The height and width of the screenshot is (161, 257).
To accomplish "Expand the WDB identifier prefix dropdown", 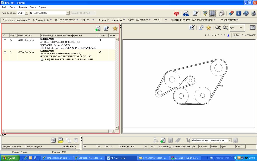I will coord(26,13).
